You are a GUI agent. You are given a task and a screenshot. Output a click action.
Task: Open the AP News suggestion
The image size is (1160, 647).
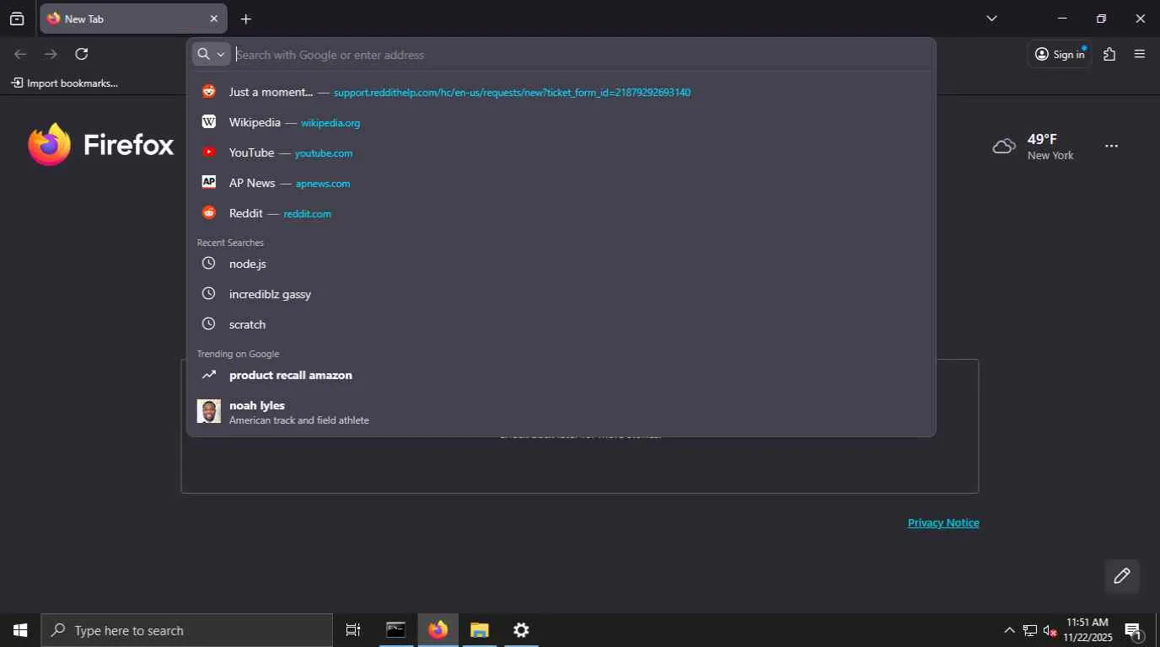[561, 183]
